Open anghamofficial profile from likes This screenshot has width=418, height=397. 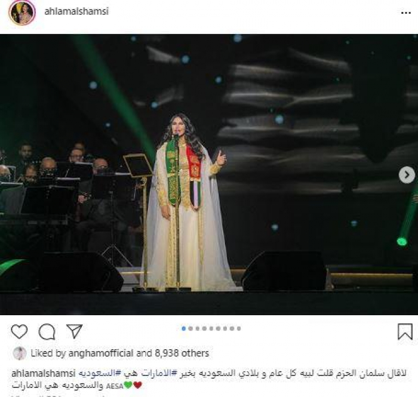[x=100, y=353]
